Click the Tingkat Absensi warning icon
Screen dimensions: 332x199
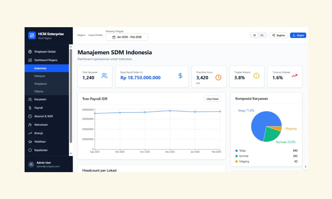tap(256, 76)
